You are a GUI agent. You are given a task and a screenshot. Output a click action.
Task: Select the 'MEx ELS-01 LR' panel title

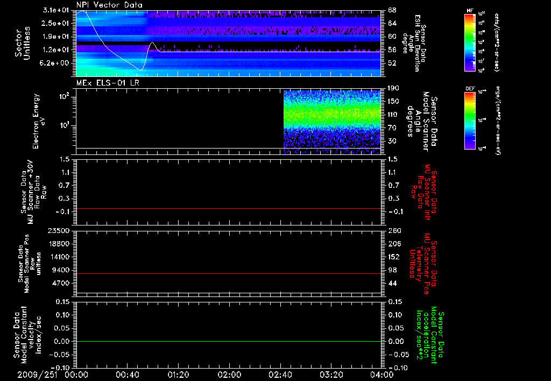(x=108, y=83)
